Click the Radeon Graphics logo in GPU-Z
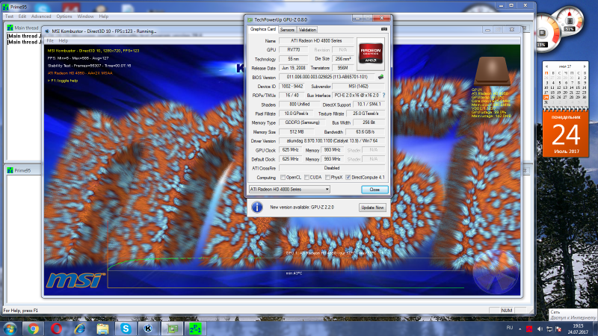Screen dimensions: 598x336 371,53
